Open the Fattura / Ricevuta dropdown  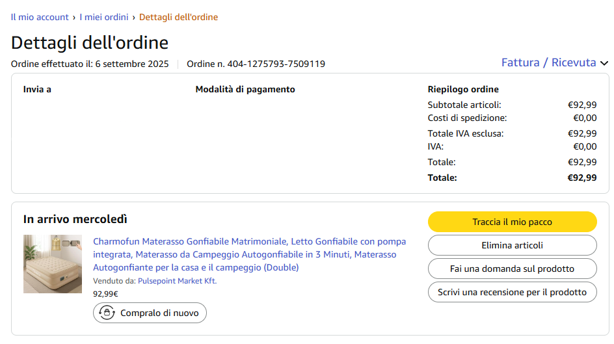[x=548, y=63]
